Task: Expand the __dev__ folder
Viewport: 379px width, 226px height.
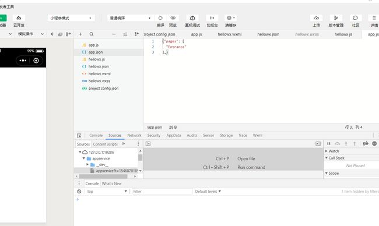Action: pos(87,164)
